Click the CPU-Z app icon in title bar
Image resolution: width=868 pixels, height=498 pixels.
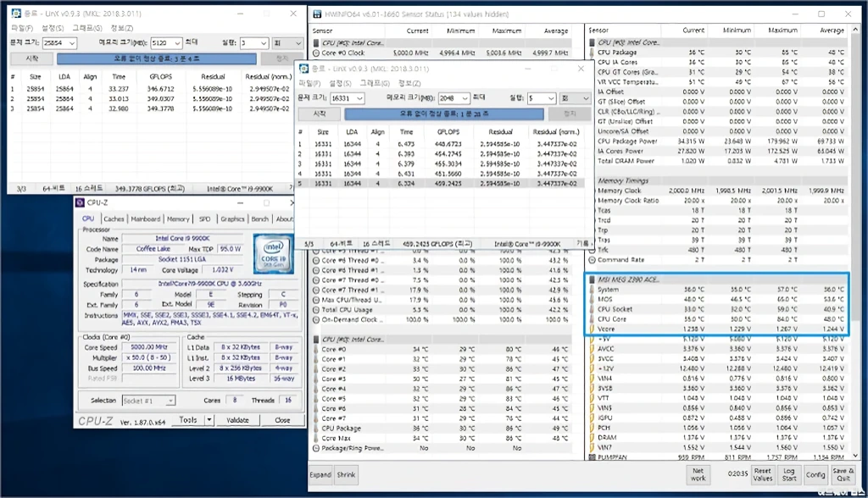tap(81, 202)
